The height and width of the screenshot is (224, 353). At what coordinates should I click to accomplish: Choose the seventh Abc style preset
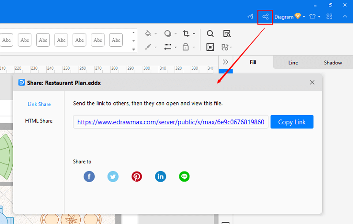coord(116,40)
